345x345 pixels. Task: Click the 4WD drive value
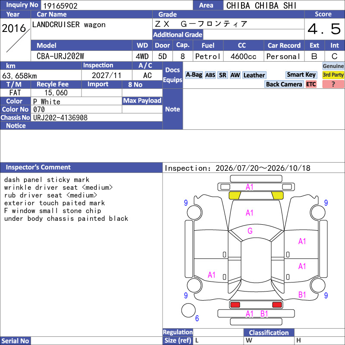click(142, 56)
